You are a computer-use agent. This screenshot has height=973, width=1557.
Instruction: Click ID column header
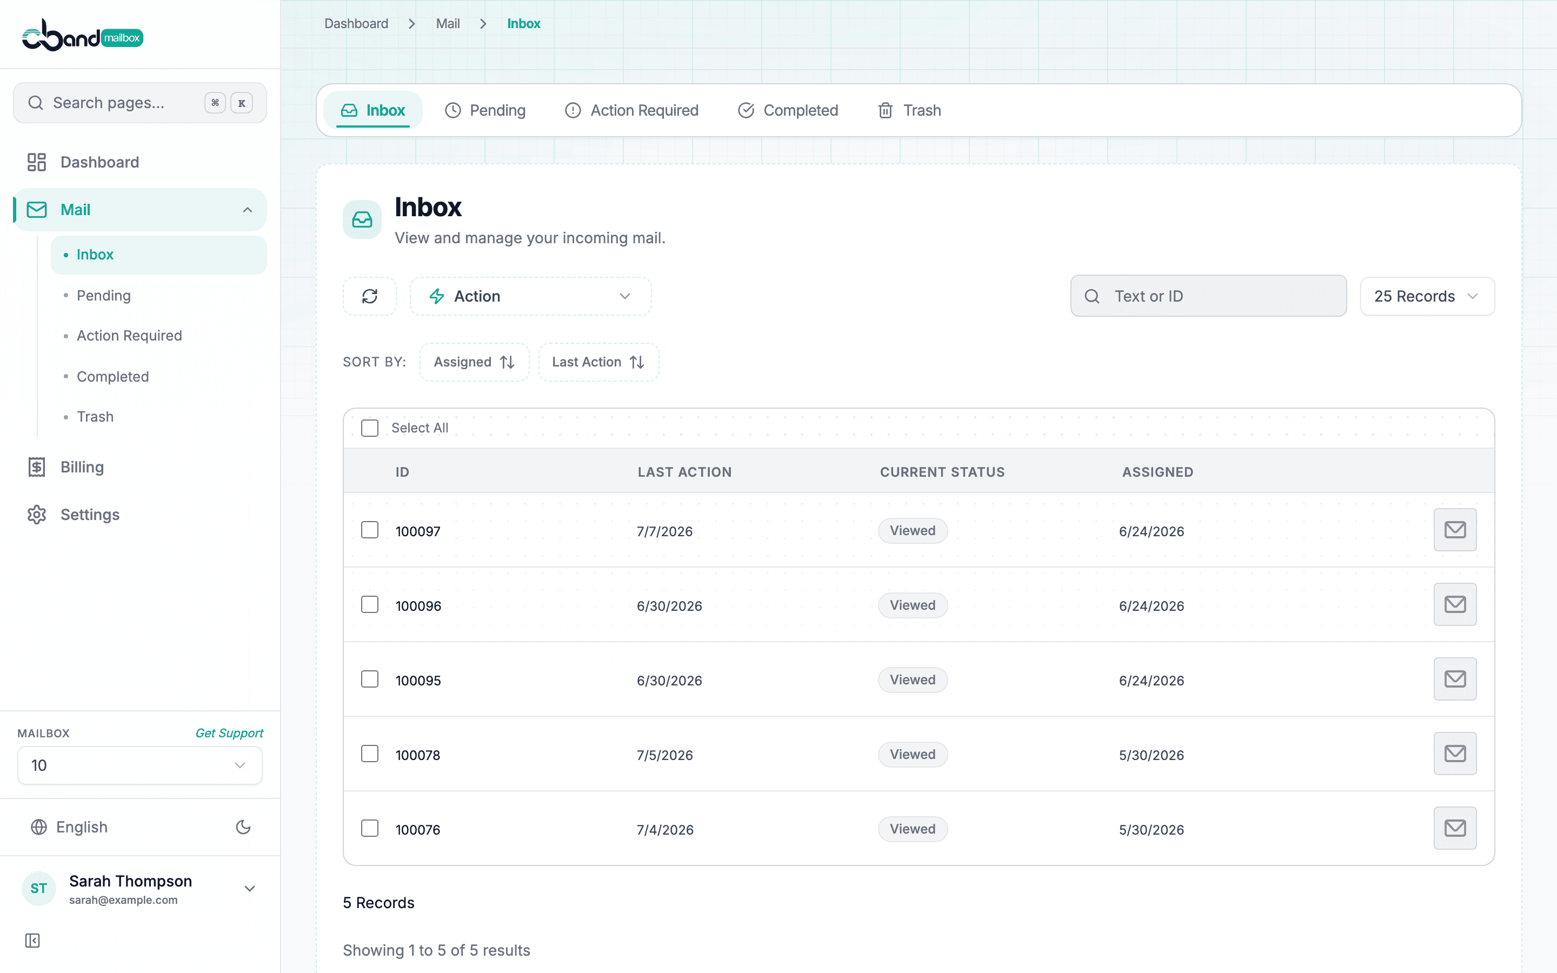coord(402,472)
